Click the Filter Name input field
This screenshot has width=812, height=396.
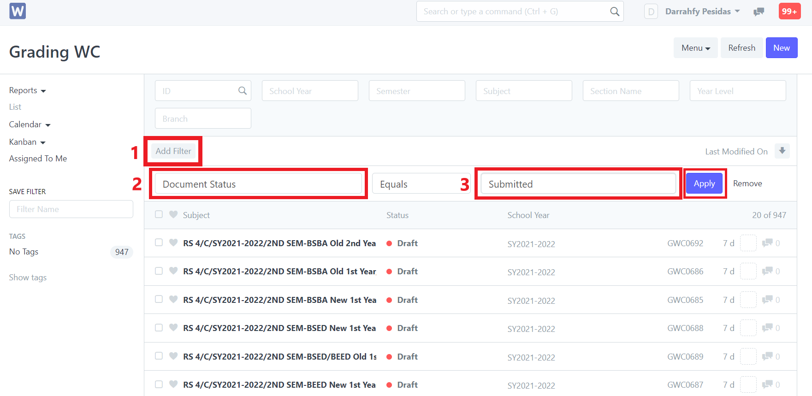(x=71, y=209)
